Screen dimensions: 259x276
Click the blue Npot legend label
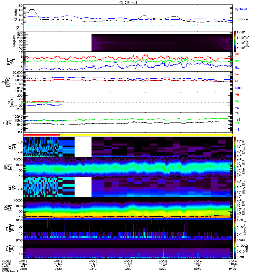[x=238, y=88]
